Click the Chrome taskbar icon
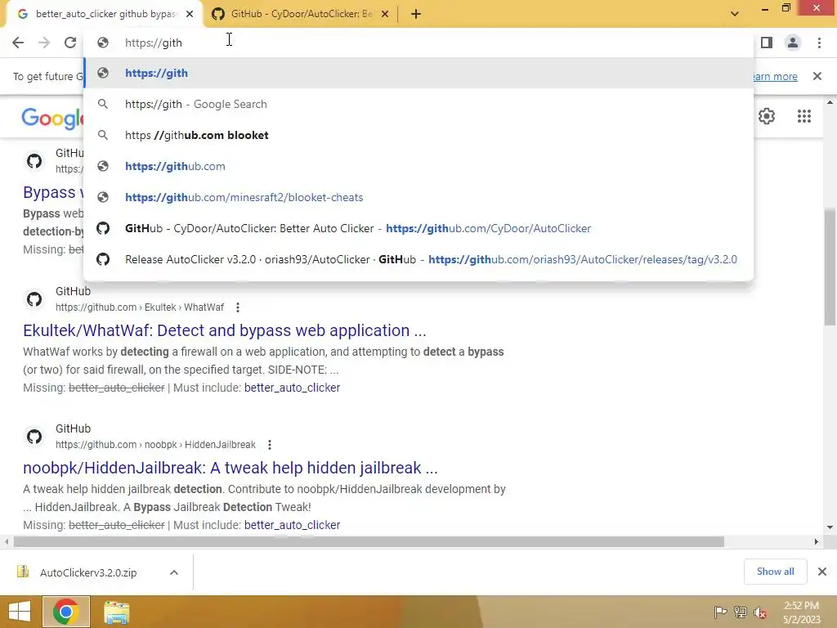The image size is (837, 628). tap(66, 612)
